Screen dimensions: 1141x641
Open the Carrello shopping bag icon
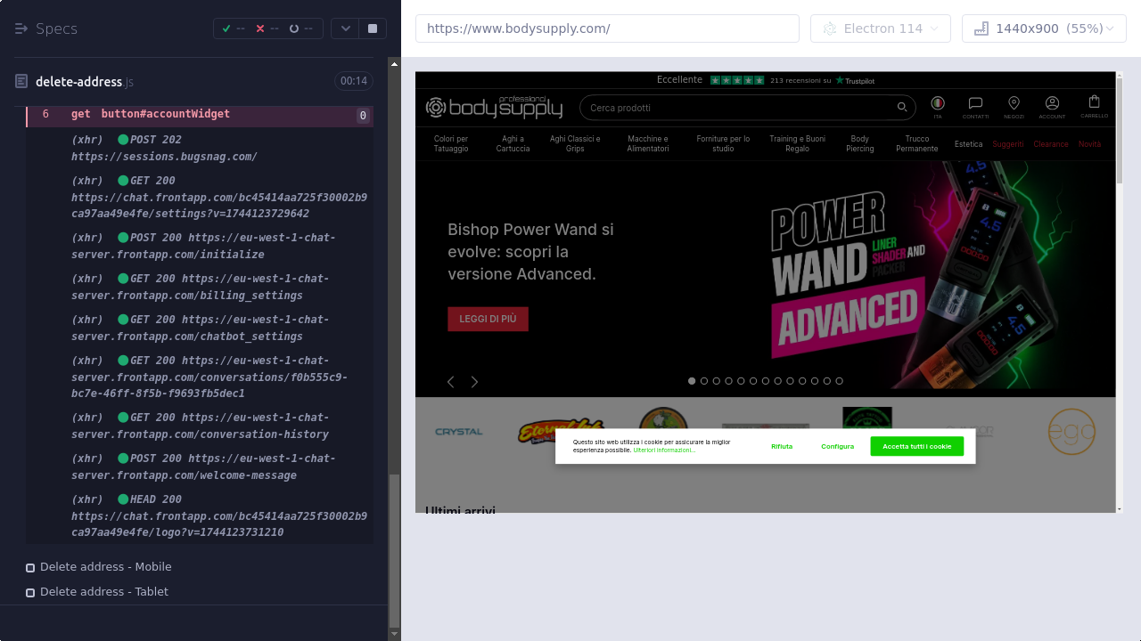pyautogui.click(x=1094, y=105)
